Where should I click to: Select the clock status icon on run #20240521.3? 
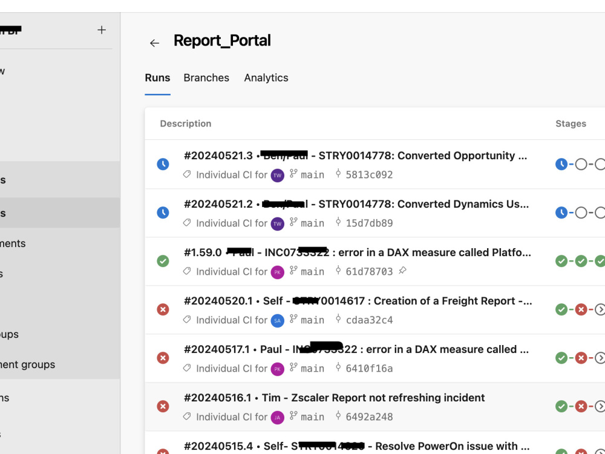[x=163, y=164]
